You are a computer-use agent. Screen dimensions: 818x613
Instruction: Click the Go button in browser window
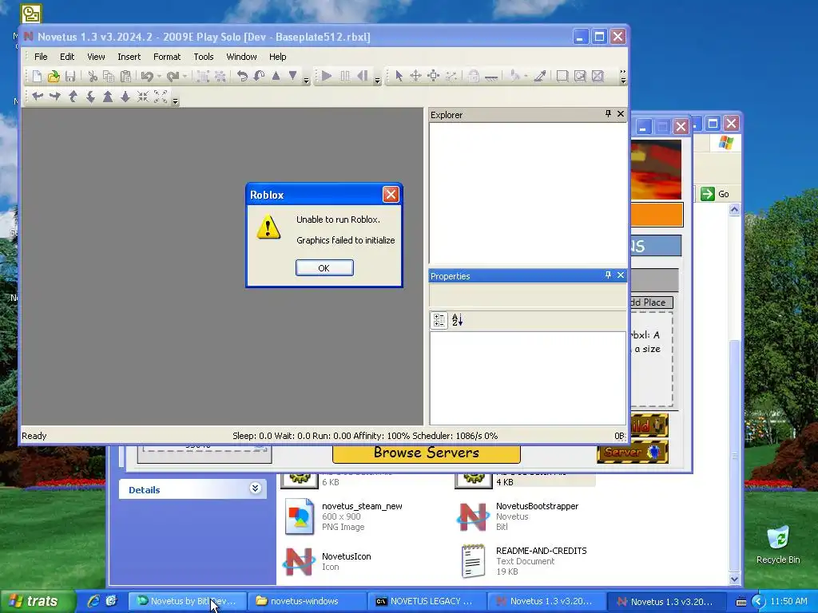pos(715,194)
